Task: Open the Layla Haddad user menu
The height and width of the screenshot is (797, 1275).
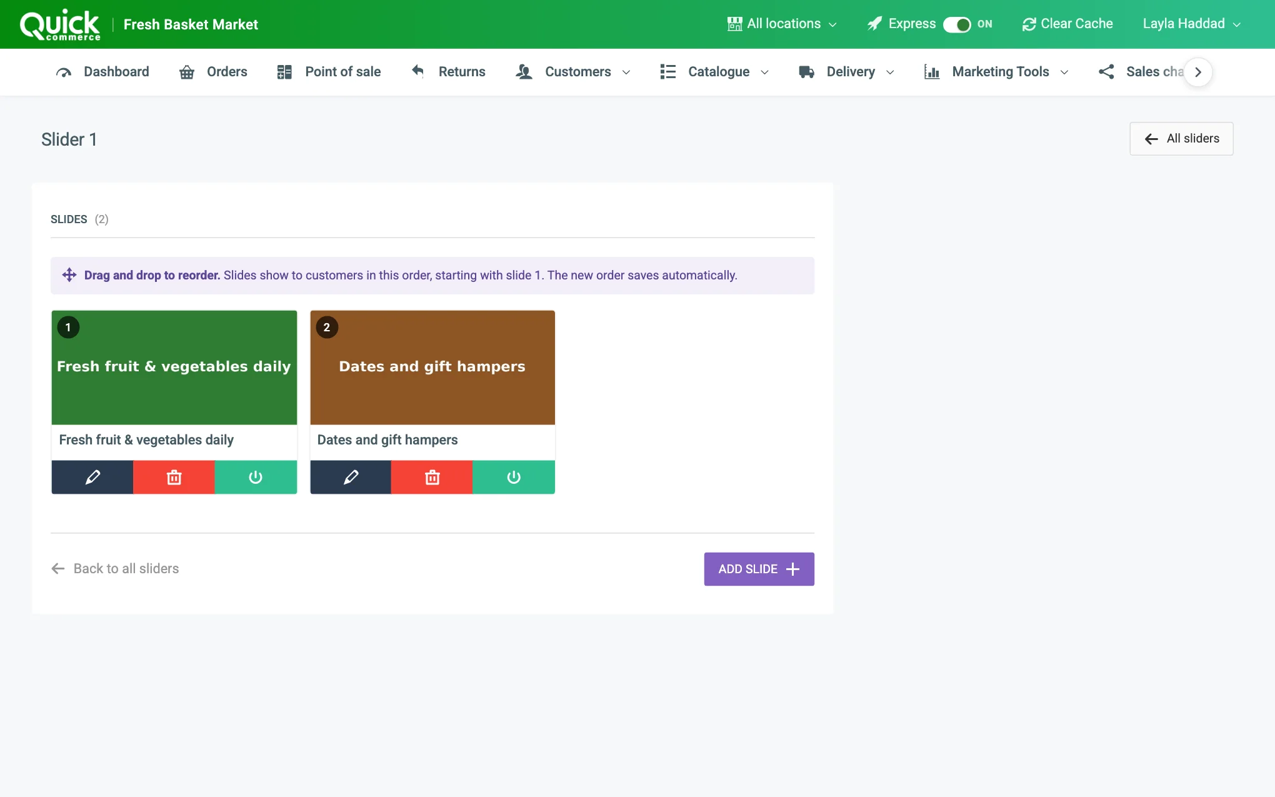Action: pos(1191,24)
